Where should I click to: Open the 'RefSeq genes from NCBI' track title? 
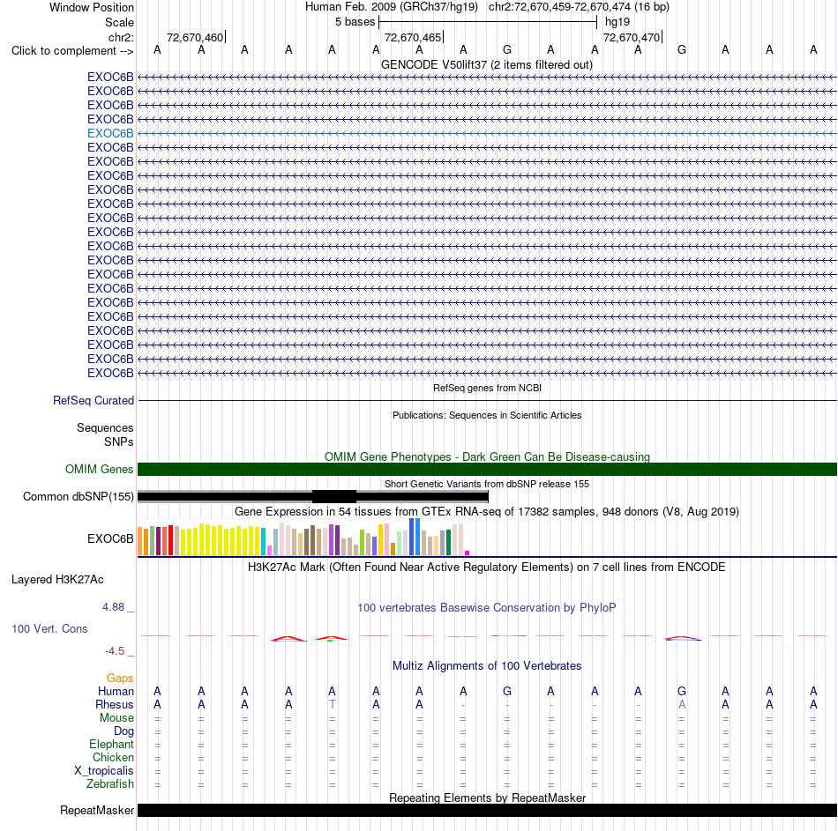[487, 389]
